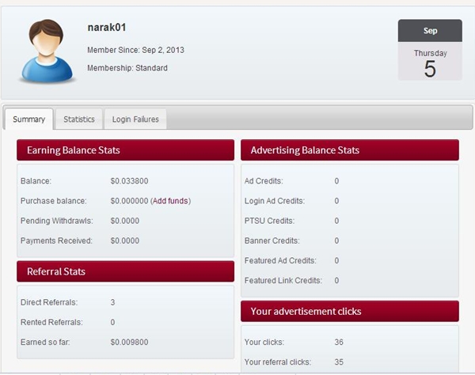This screenshot has width=475, height=375.
Task: Select the username narak01
Action: point(107,28)
